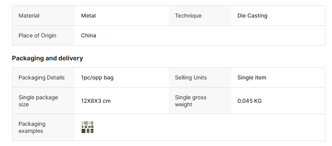Open the packaging examples thumbnail image
This screenshot has height=146, width=332.
click(87, 127)
